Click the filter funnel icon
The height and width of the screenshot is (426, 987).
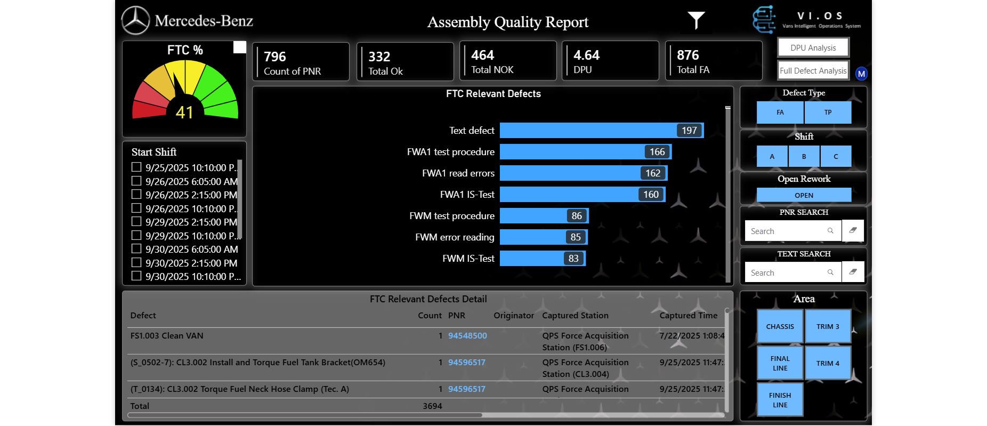[x=696, y=21]
